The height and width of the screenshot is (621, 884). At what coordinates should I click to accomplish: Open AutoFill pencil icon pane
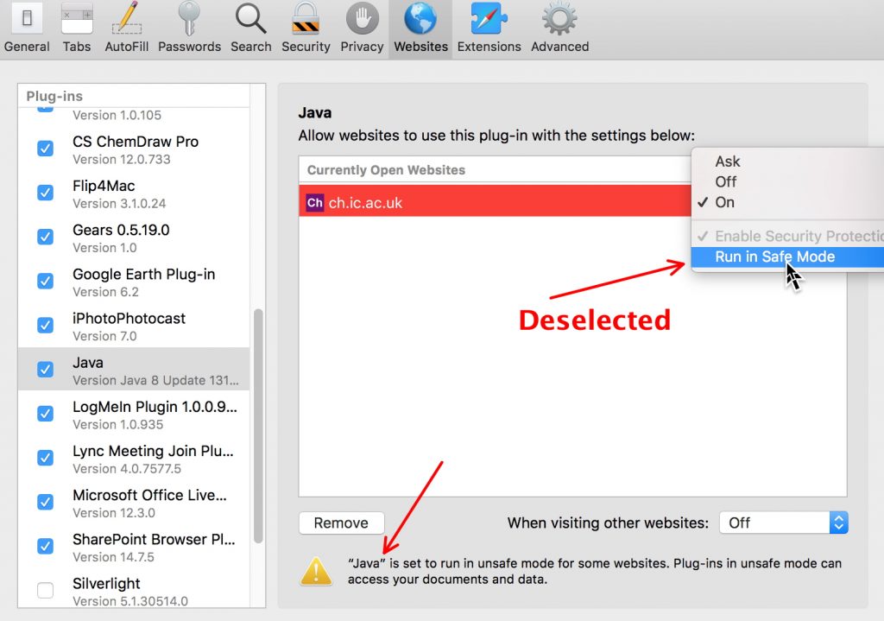click(x=128, y=28)
